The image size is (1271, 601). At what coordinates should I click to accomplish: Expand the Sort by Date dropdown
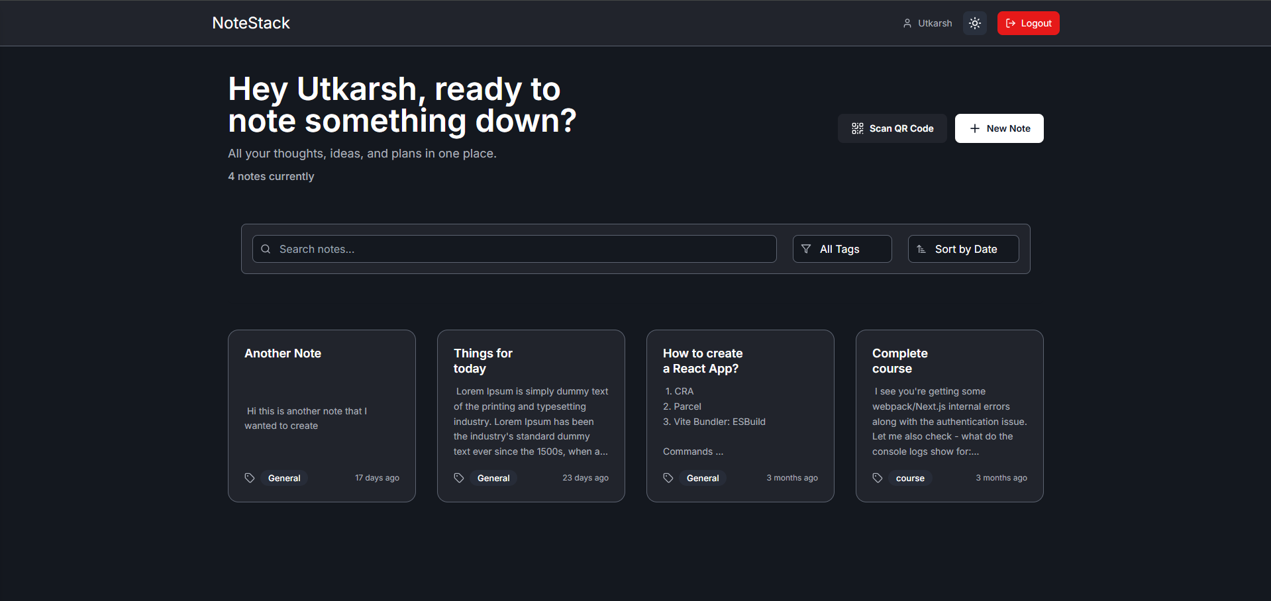click(x=964, y=249)
